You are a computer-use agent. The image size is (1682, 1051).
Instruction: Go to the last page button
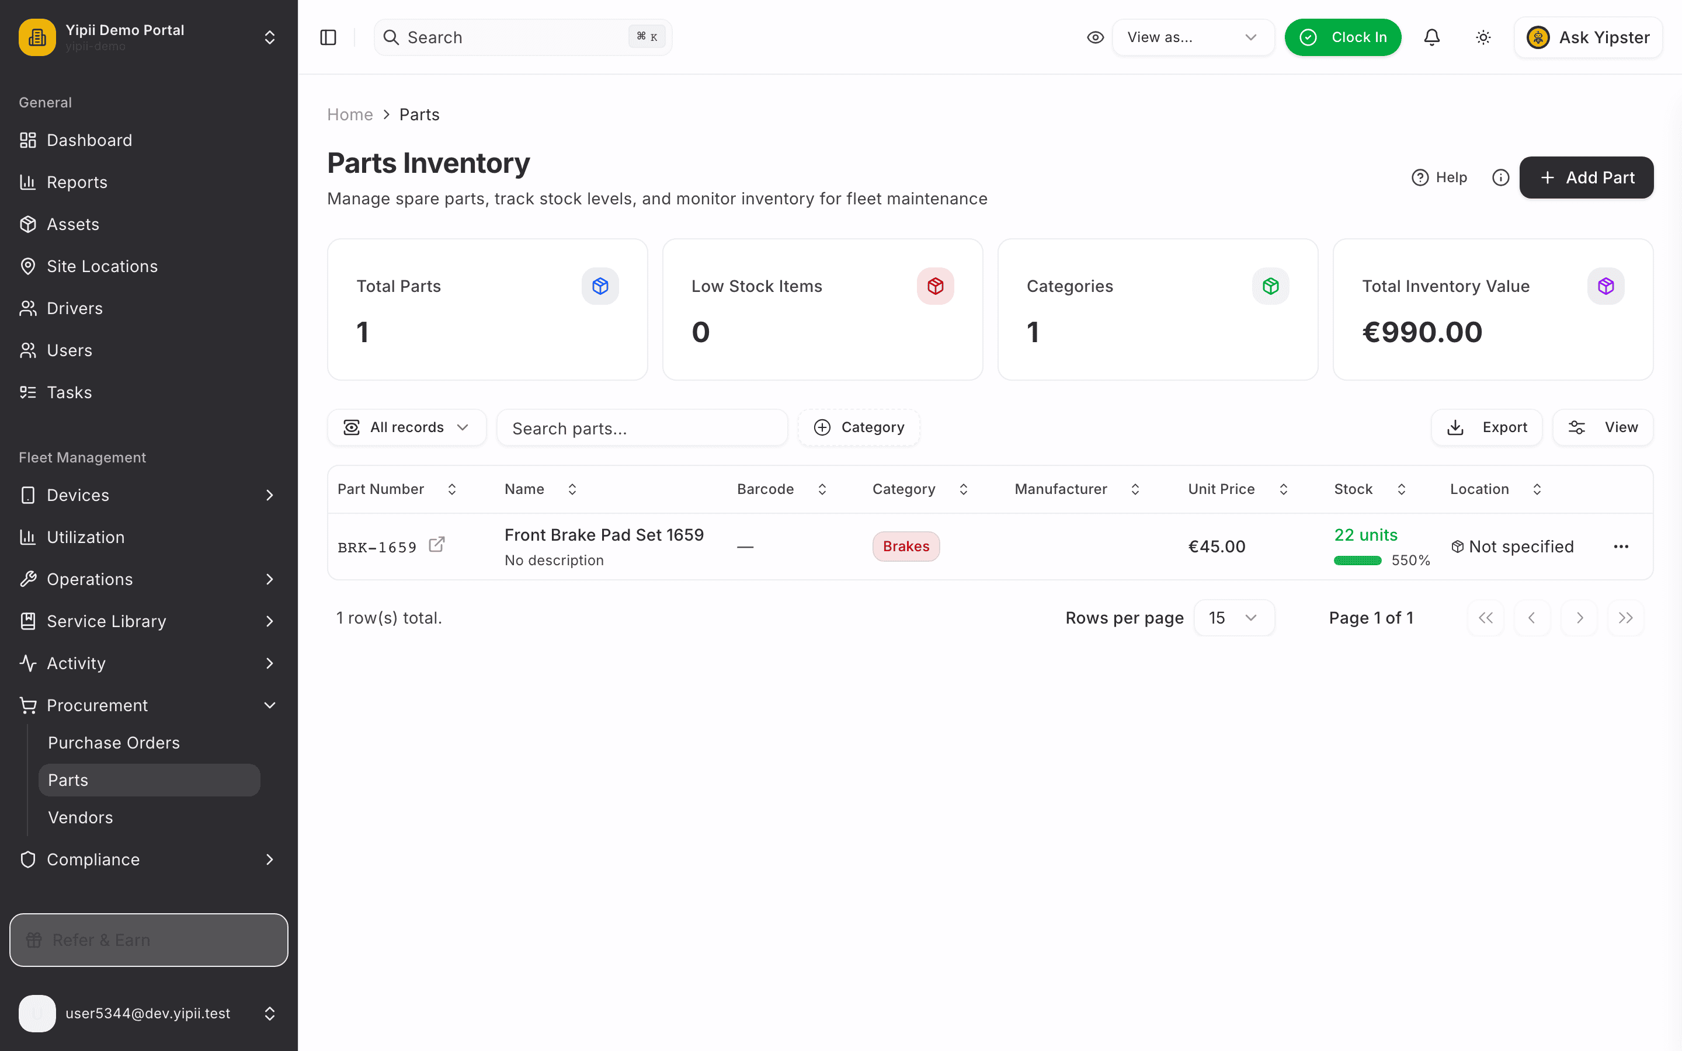click(x=1626, y=618)
